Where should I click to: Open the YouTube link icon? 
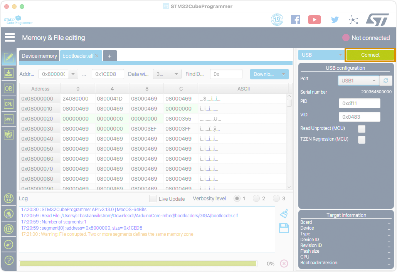pos(315,20)
